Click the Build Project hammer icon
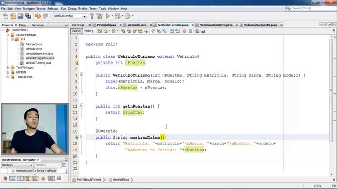Viewport: 337px width, 189px height. [x=92, y=16]
